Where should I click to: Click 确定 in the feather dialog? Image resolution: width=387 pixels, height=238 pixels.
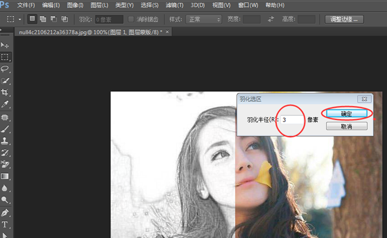(346, 114)
